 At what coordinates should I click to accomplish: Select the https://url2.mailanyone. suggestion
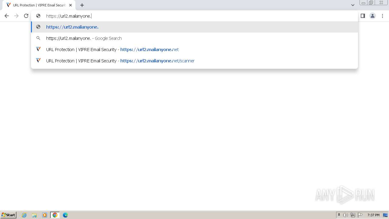pyautogui.click(x=194, y=27)
